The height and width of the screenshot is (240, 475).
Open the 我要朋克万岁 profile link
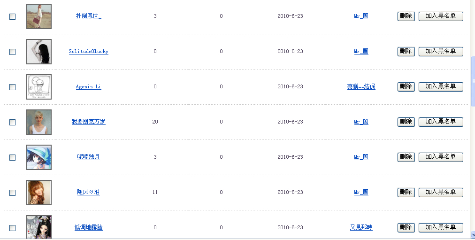(x=88, y=122)
